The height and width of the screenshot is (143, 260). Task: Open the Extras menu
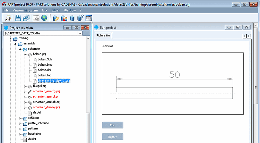pos(56,10)
